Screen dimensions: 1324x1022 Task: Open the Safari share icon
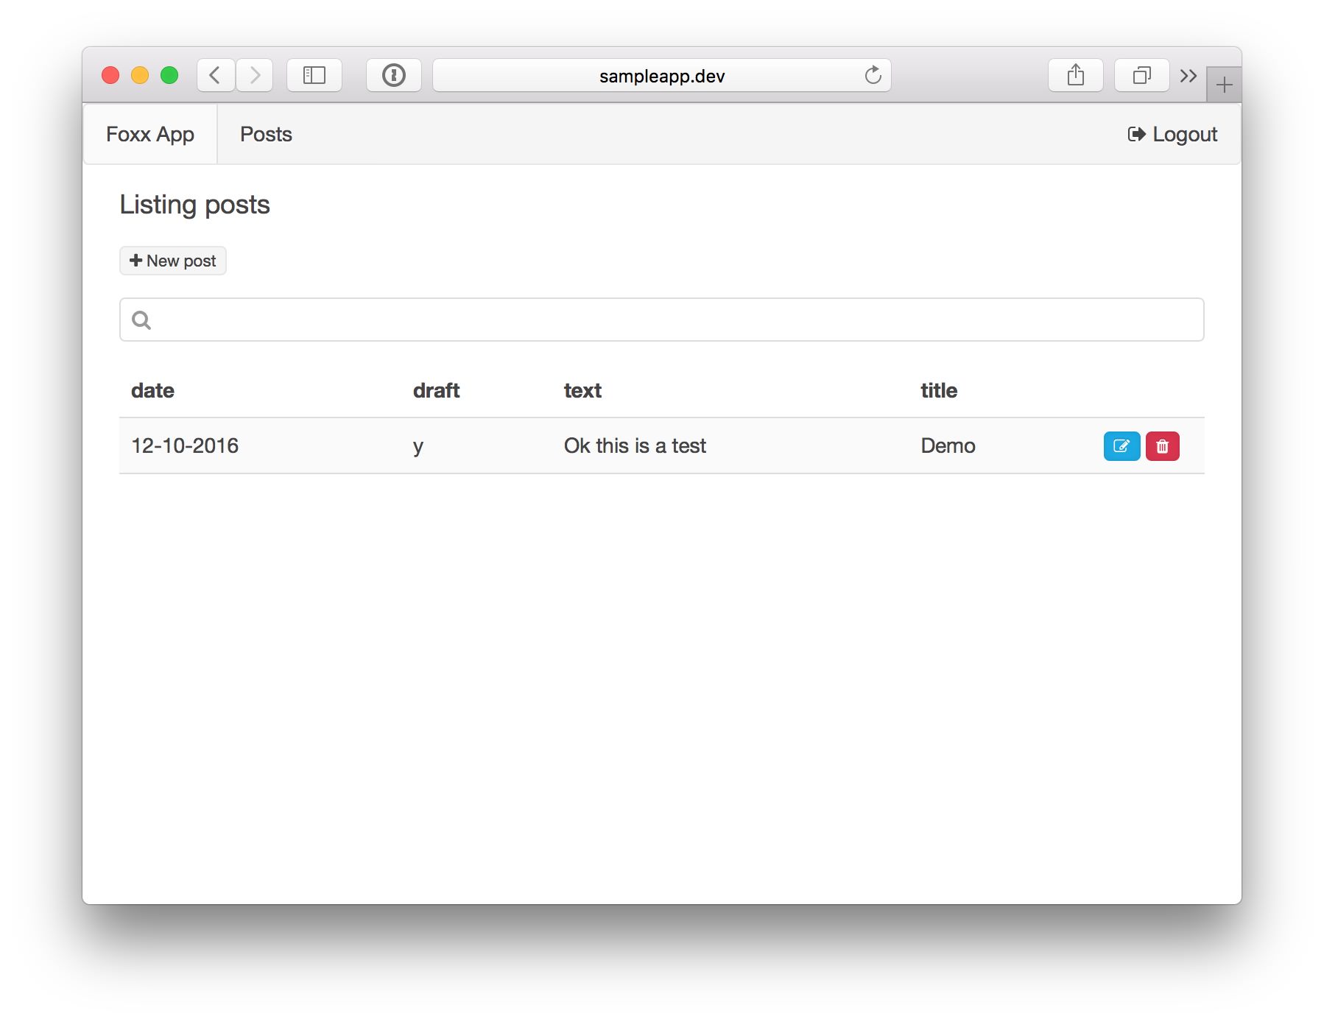[1075, 76]
